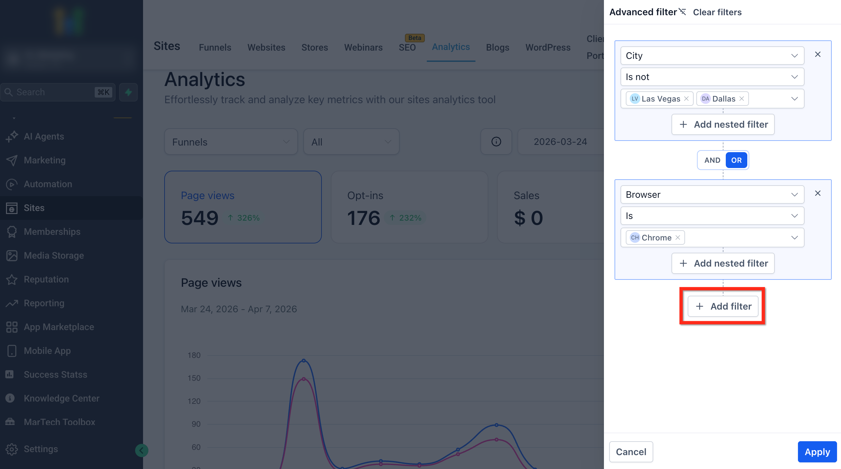Remove the Las Vegas city tag
841x469 pixels.
coord(686,99)
